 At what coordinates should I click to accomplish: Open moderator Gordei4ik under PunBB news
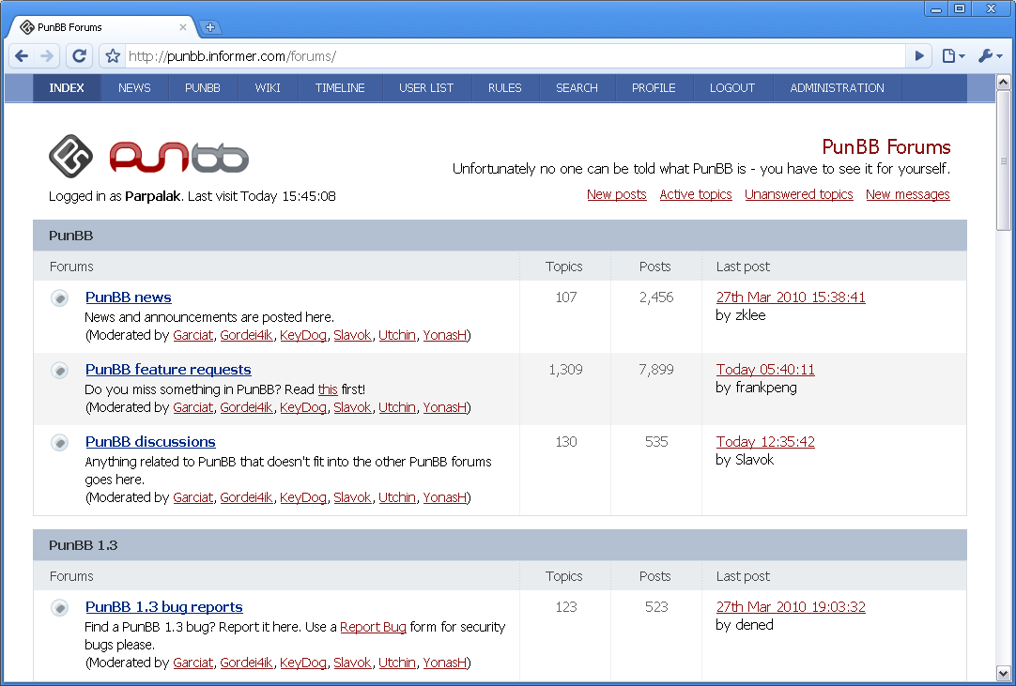246,335
